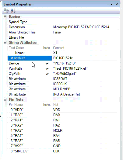Viewport: 123px width, 160px height.
Task: Toggle the PgmPath invisible checkmark
Action: click(47, 69)
